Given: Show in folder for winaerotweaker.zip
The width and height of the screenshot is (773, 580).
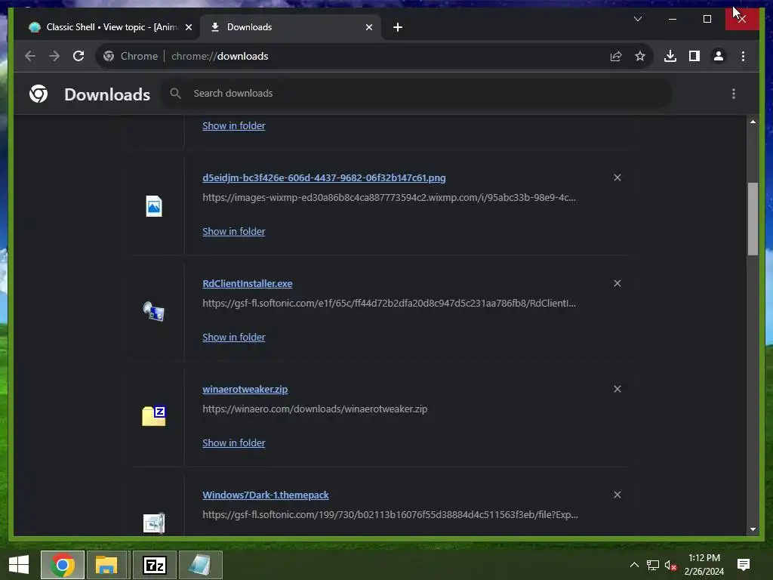Looking at the screenshot, I should point(234,443).
